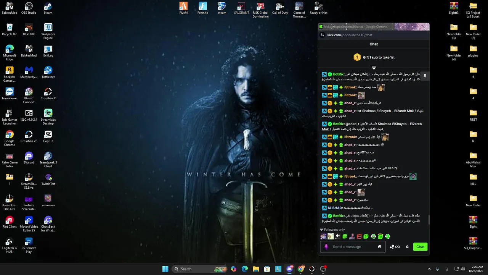Open TeamViewer desktop icon
The height and width of the screenshot is (275, 488).
tap(10, 94)
